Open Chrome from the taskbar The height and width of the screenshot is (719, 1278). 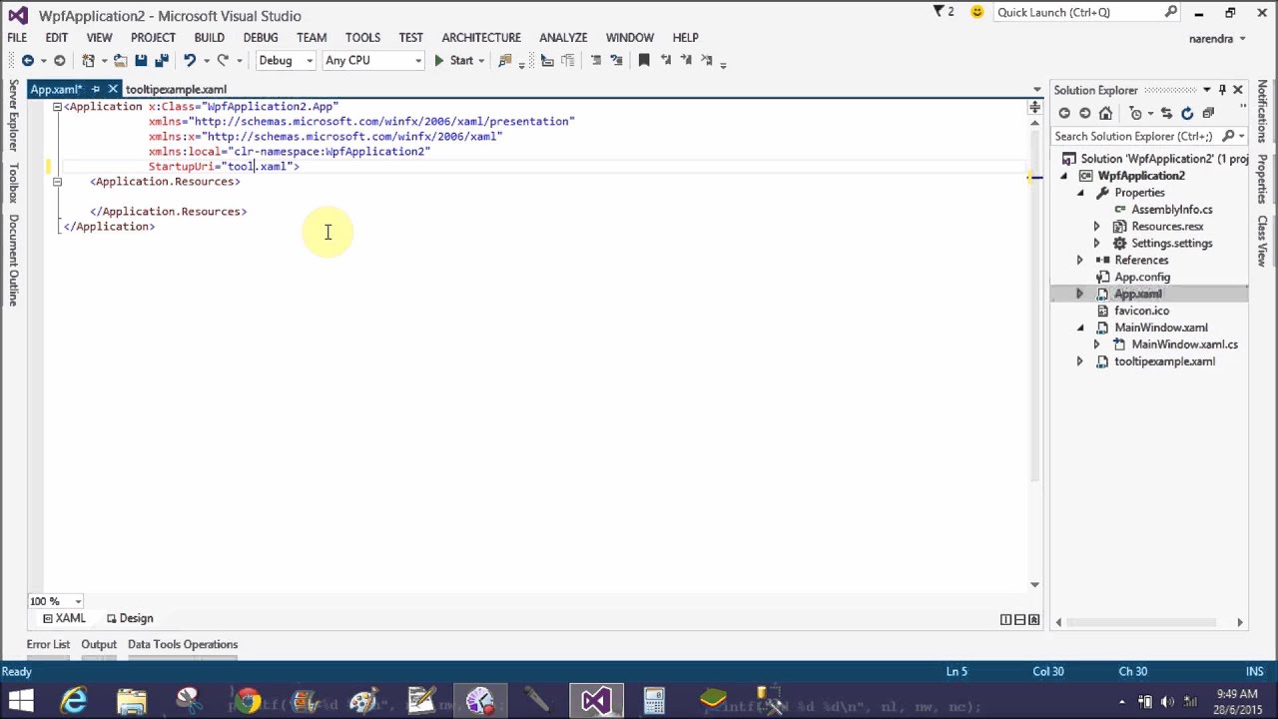pos(247,701)
